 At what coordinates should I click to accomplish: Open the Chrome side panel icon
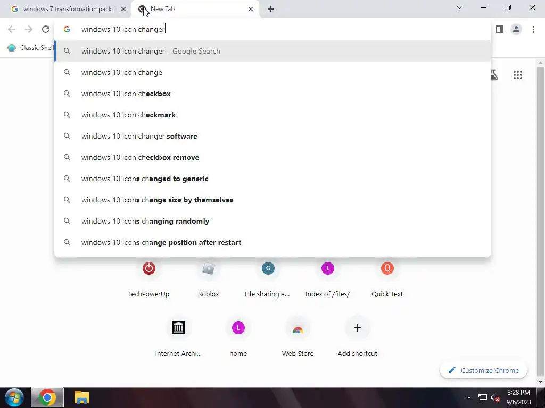coord(499,30)
